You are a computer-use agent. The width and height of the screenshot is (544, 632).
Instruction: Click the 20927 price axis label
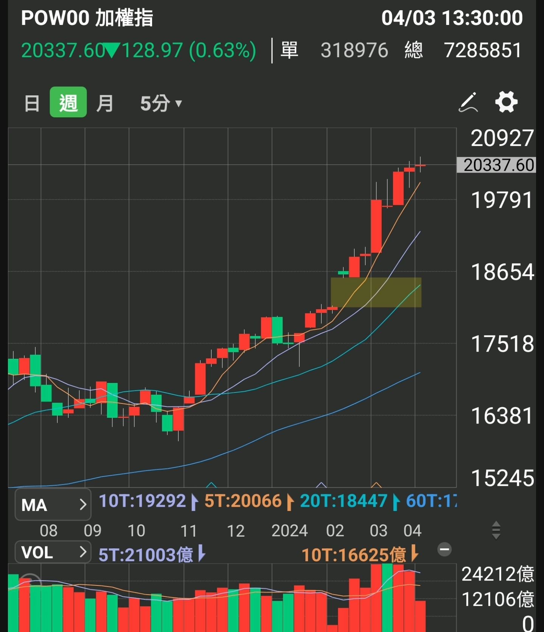[502, 138]
